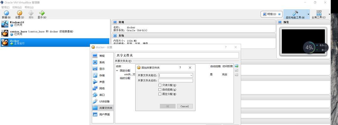This screenshot has width=338, height=125.
Task: Open 系统 category in docker settings
Action: click(102, 62)
